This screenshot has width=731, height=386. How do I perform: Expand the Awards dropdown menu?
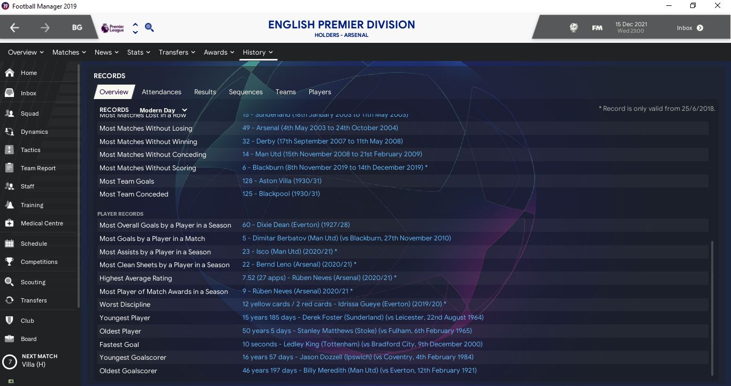[x=219, y=52]
